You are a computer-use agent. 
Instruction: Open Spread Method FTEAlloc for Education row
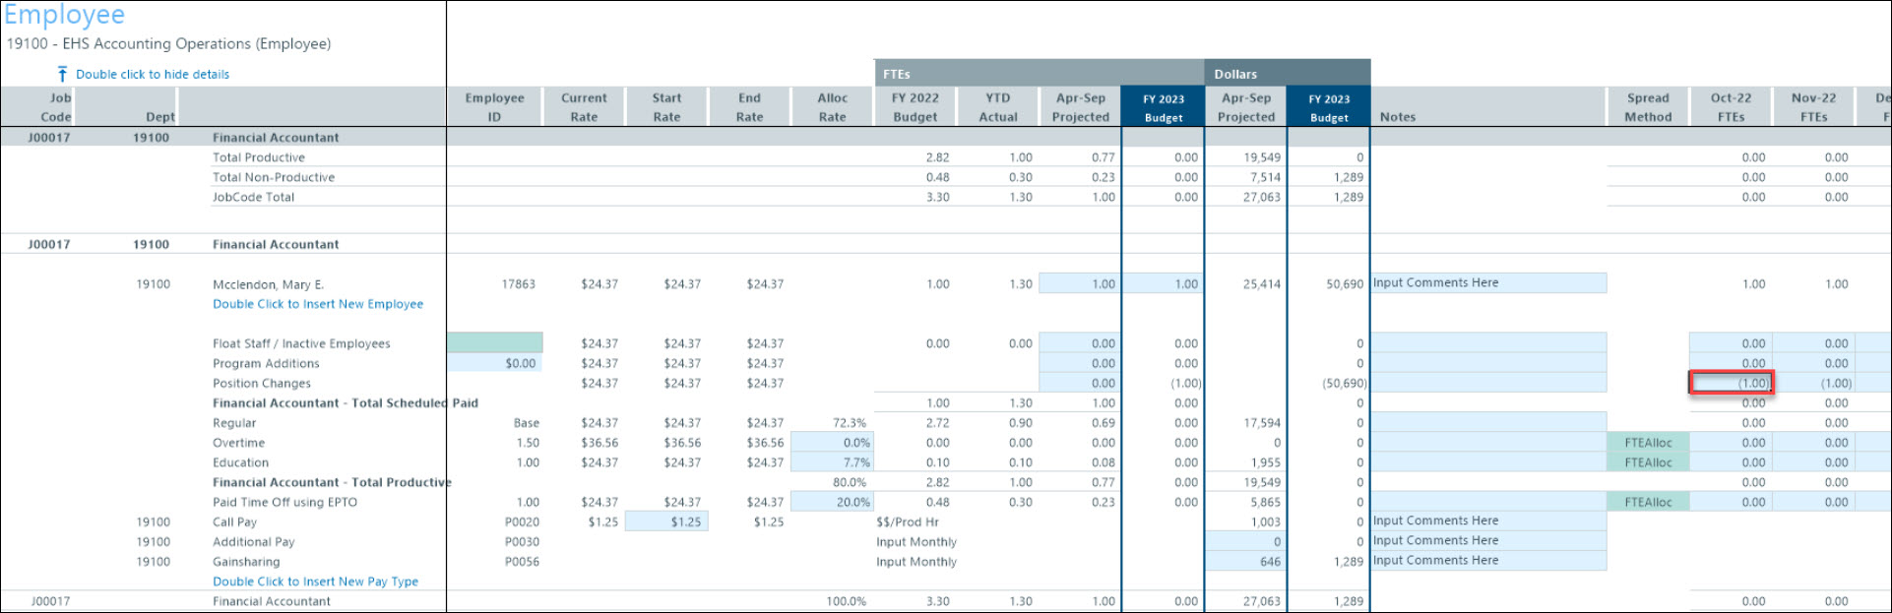pos(1648,462)
